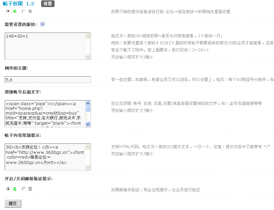
Task: Submit the form with 提交 button
Action: (x=13, y=204)
